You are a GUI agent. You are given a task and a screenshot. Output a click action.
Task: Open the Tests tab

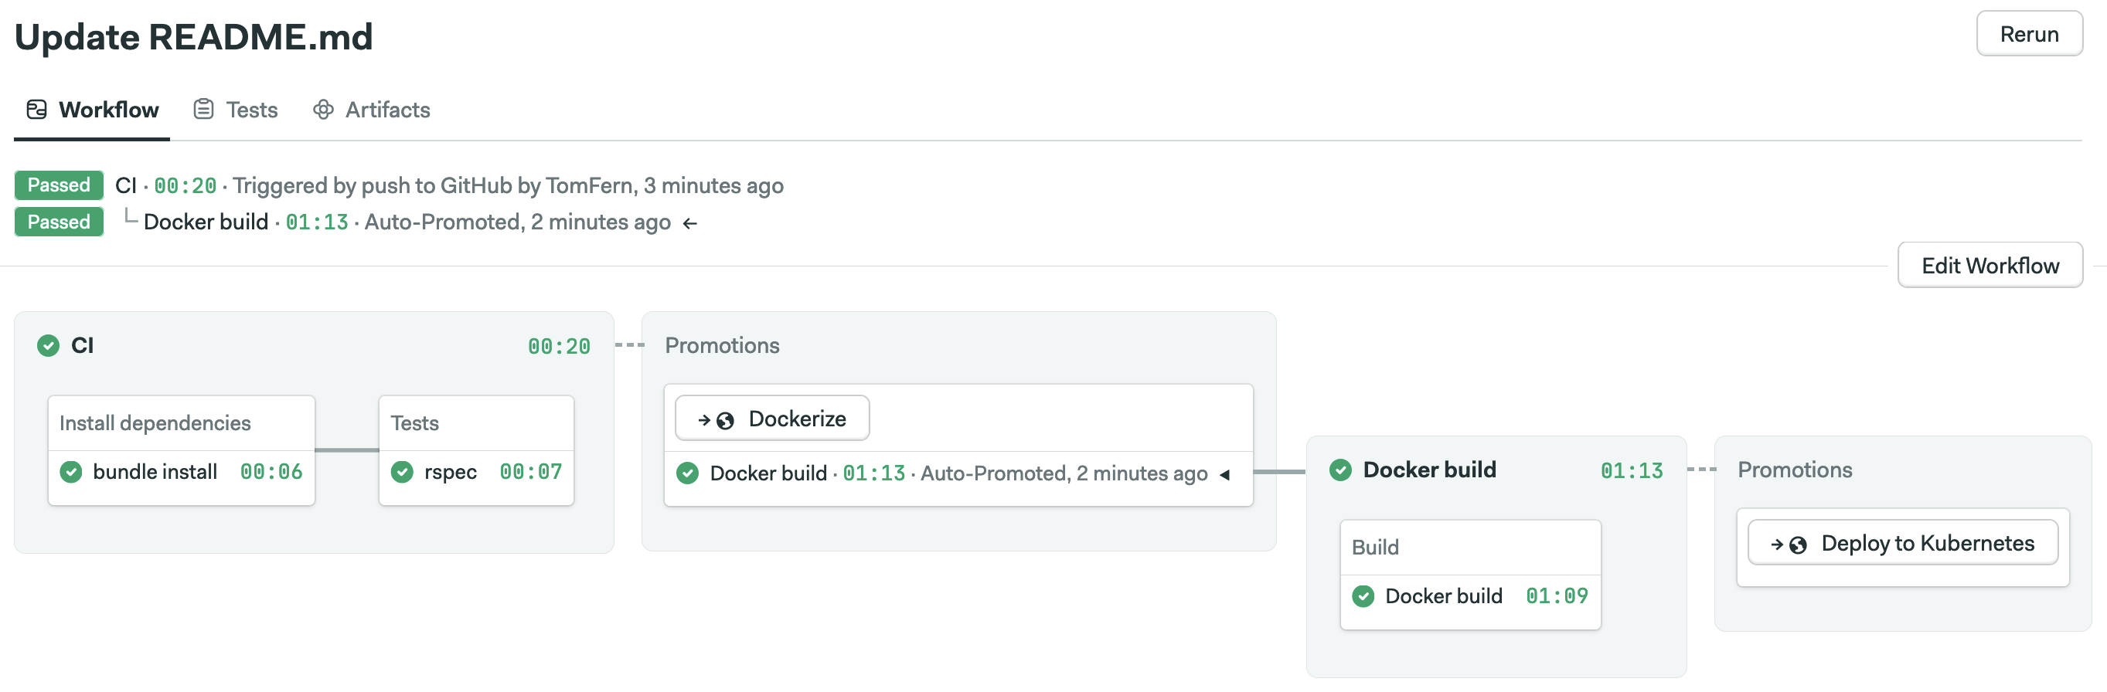pyautogui.click(x=251, y=110)
